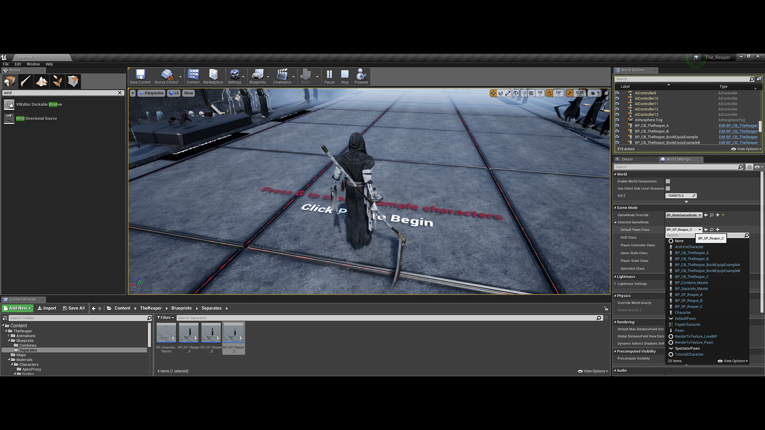Image resolution: width=765 pixels, height=430 pixels.
Task: Select the Paint mode brush icon
Action: pyautogui.click(x=26, y=81)
